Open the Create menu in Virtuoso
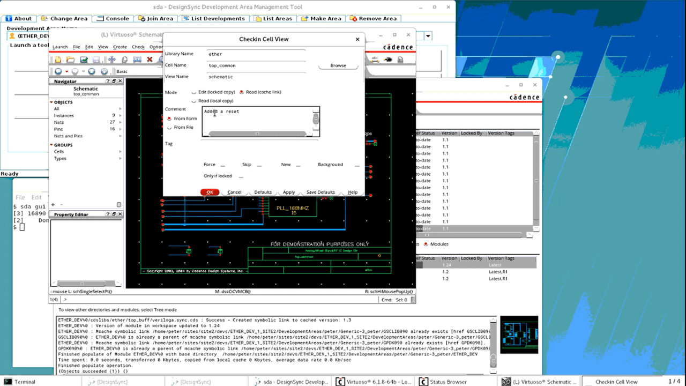The height and width of the screenshot is (386, 686). [120, 47]
